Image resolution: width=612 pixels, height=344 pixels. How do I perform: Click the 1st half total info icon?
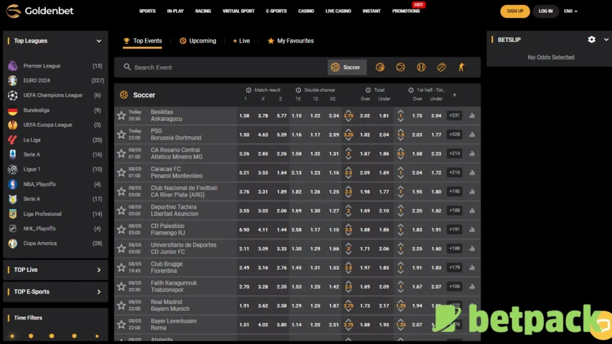tap(411, 90)
